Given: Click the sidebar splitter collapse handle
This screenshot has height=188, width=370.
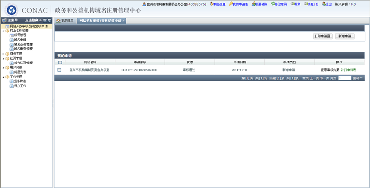Looking at the screenshot, I should [x=53, y=103].
